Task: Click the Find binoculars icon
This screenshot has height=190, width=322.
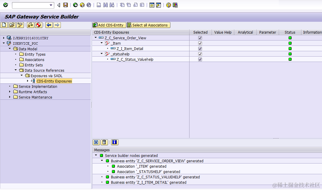Action: click(105, 5)
